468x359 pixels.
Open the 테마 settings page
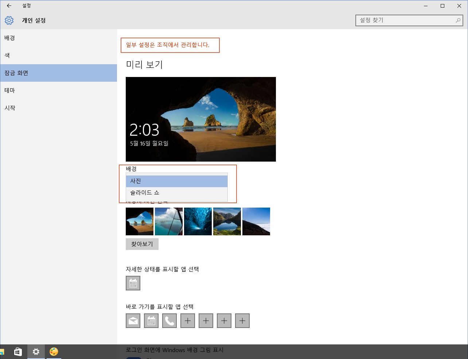coord(58,90)
